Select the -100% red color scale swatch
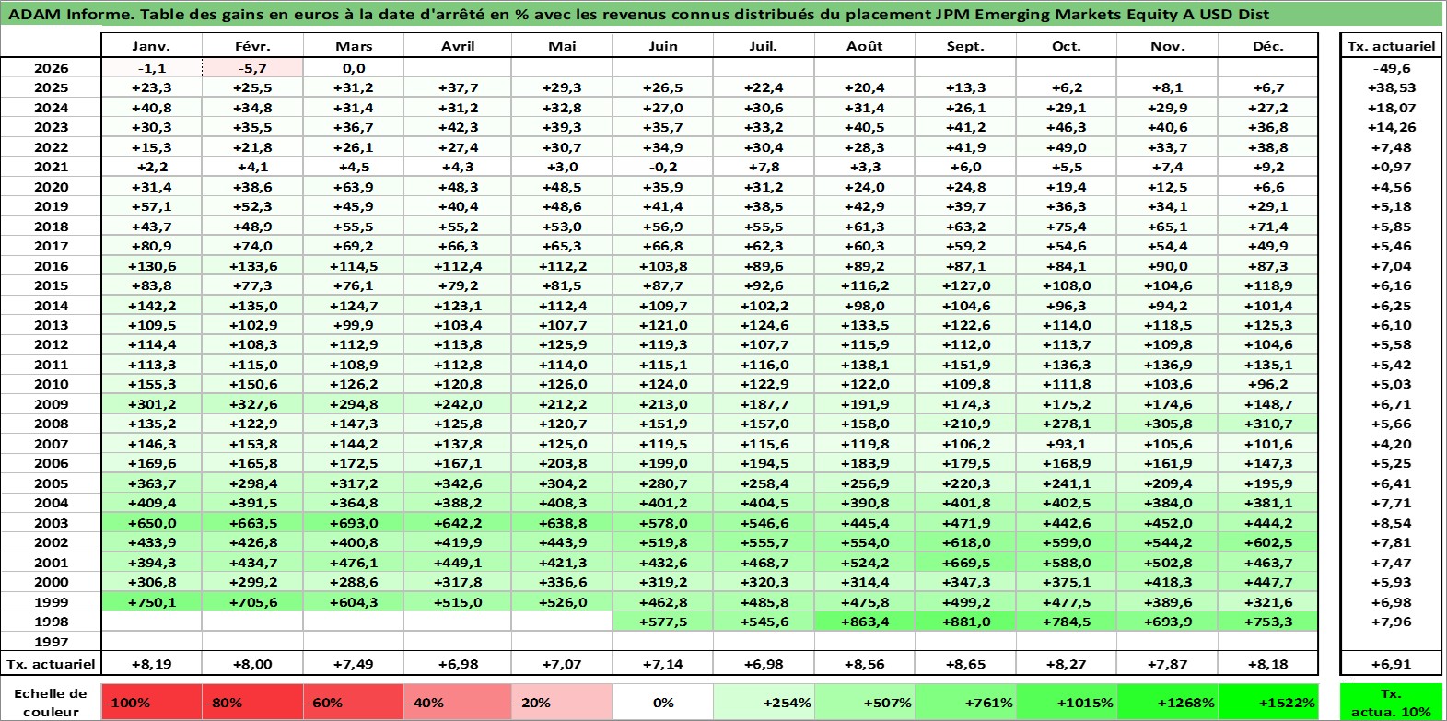Viewport: 1447px width, 721px height. coord(151,702)
